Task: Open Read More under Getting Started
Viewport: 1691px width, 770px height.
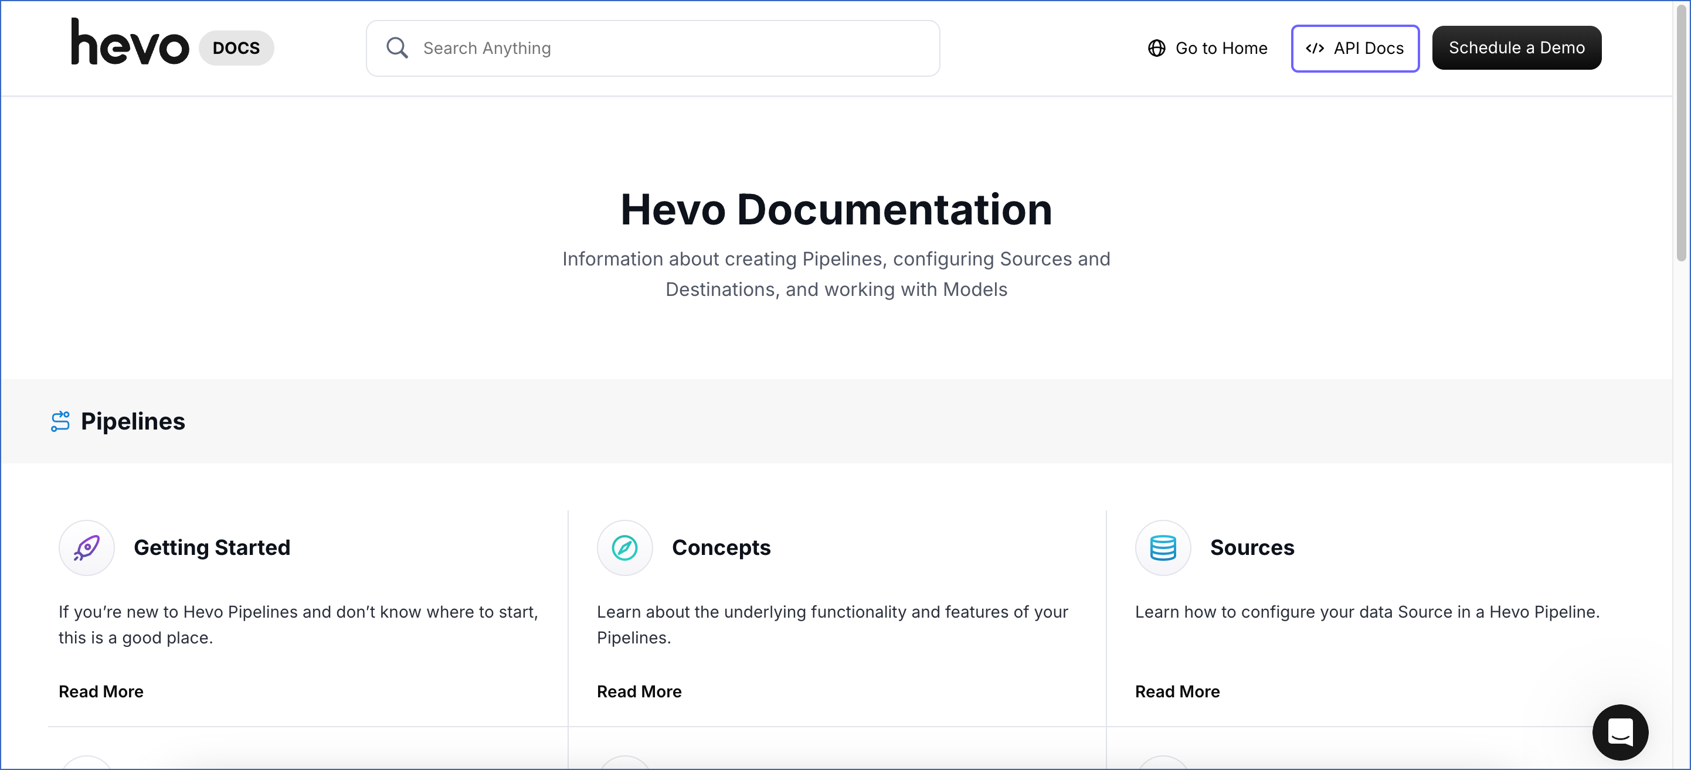Action: click(x=100, y=691)
